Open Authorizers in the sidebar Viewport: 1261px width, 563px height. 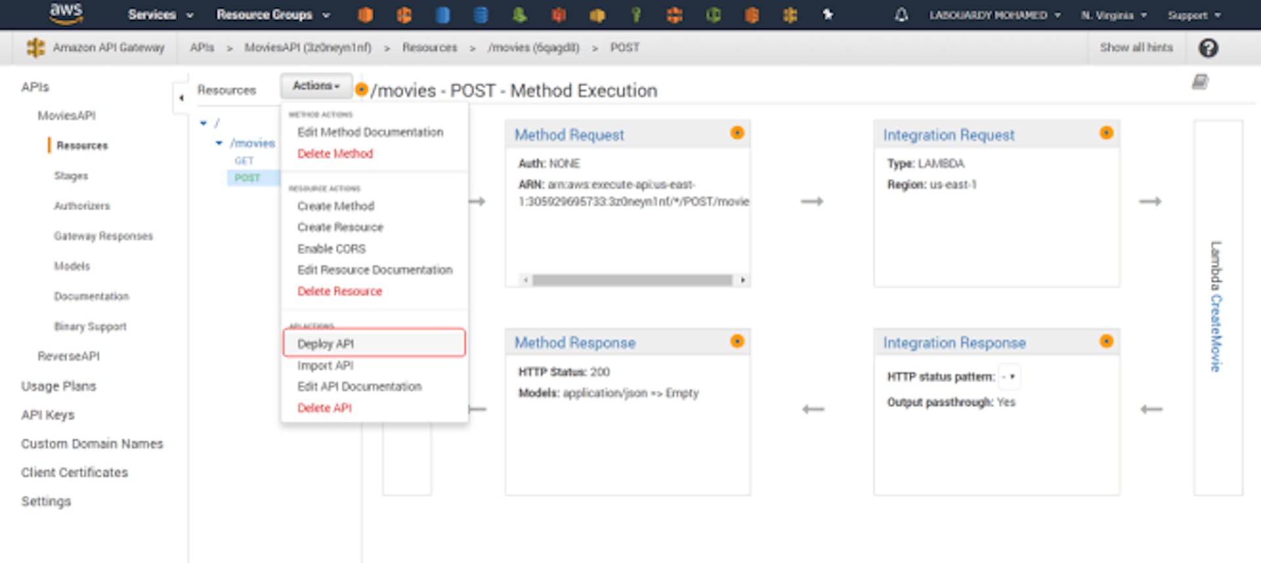click(81, 205)
